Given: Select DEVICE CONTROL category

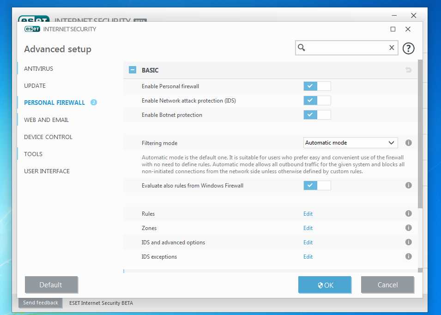Looking at the screenshot, I should click(48, 137).
